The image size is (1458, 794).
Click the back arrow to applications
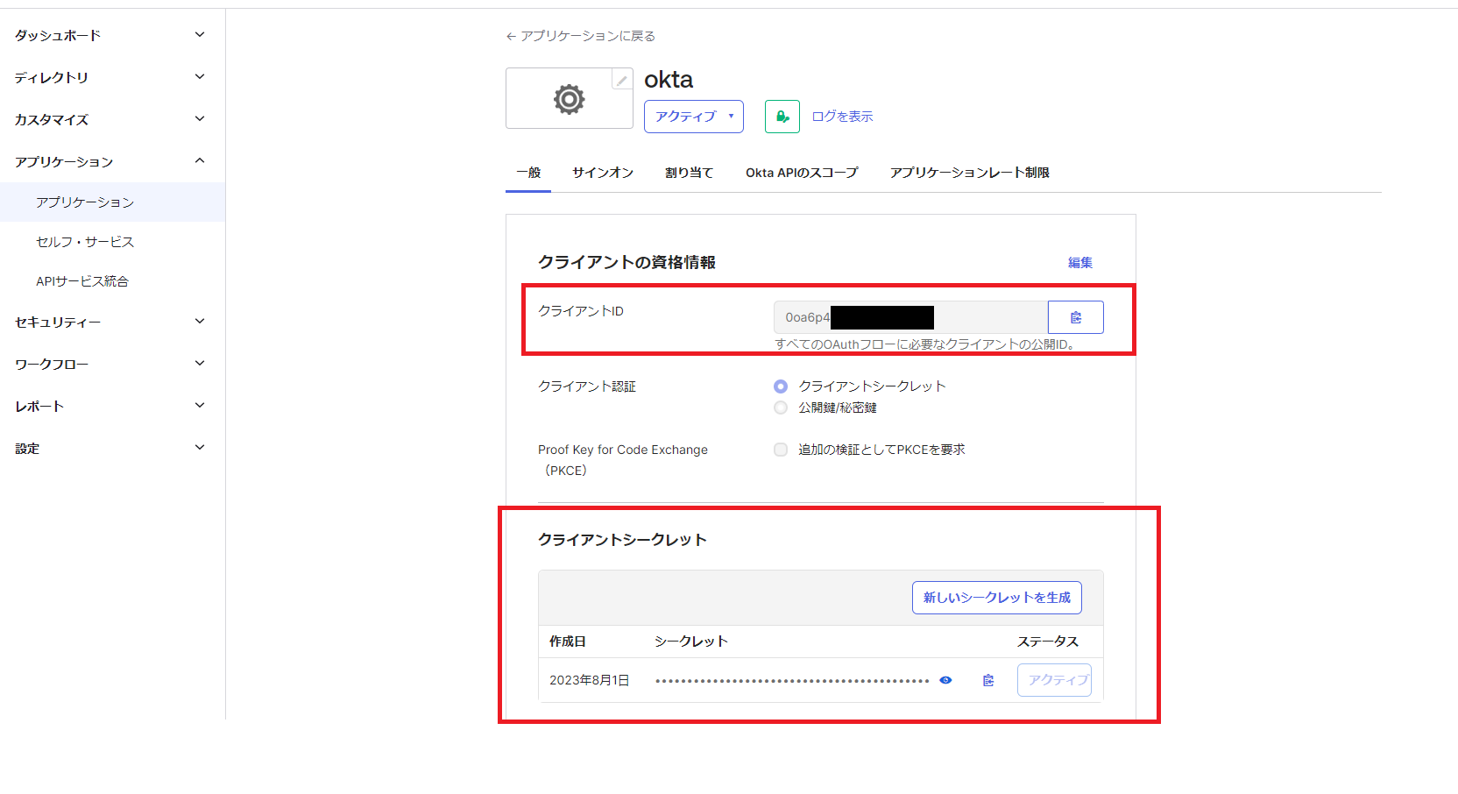click(x=511, y=36)
